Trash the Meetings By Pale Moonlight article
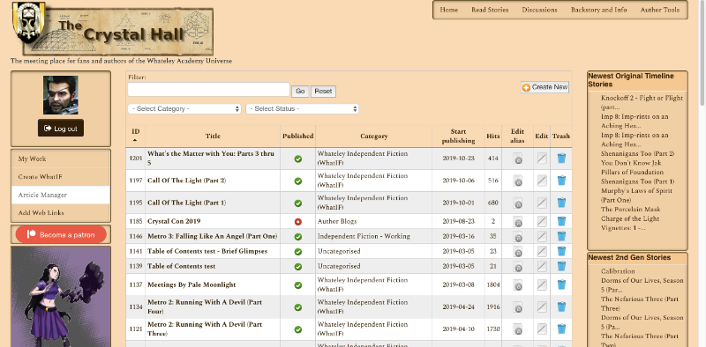This screenshot has width=706, height=347. click(561, 284)
